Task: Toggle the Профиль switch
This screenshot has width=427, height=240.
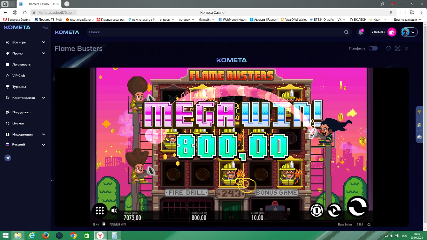Action: coord(373,48)
